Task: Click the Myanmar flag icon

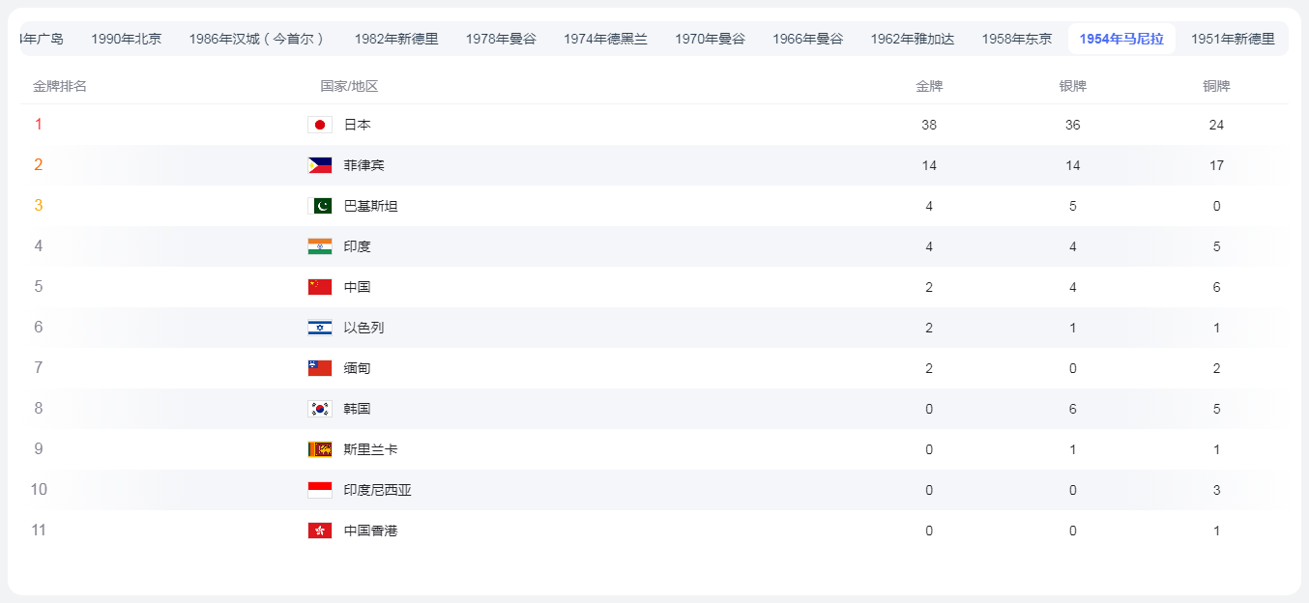Action: click(320, 368)
